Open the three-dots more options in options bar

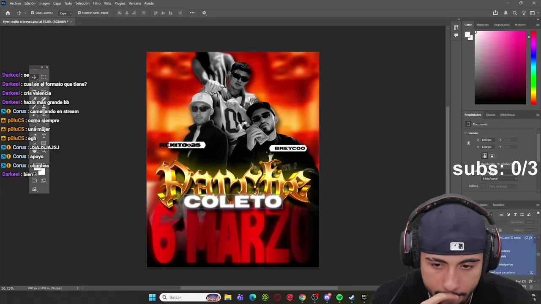pyautogui.click(x=192, y=13)
